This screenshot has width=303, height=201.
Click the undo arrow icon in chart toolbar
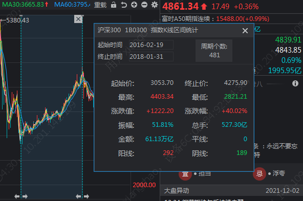click(124, 5)
